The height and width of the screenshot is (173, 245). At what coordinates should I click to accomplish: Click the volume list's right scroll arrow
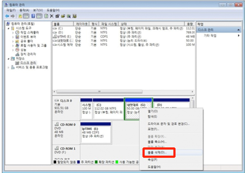tap(193, 92)
